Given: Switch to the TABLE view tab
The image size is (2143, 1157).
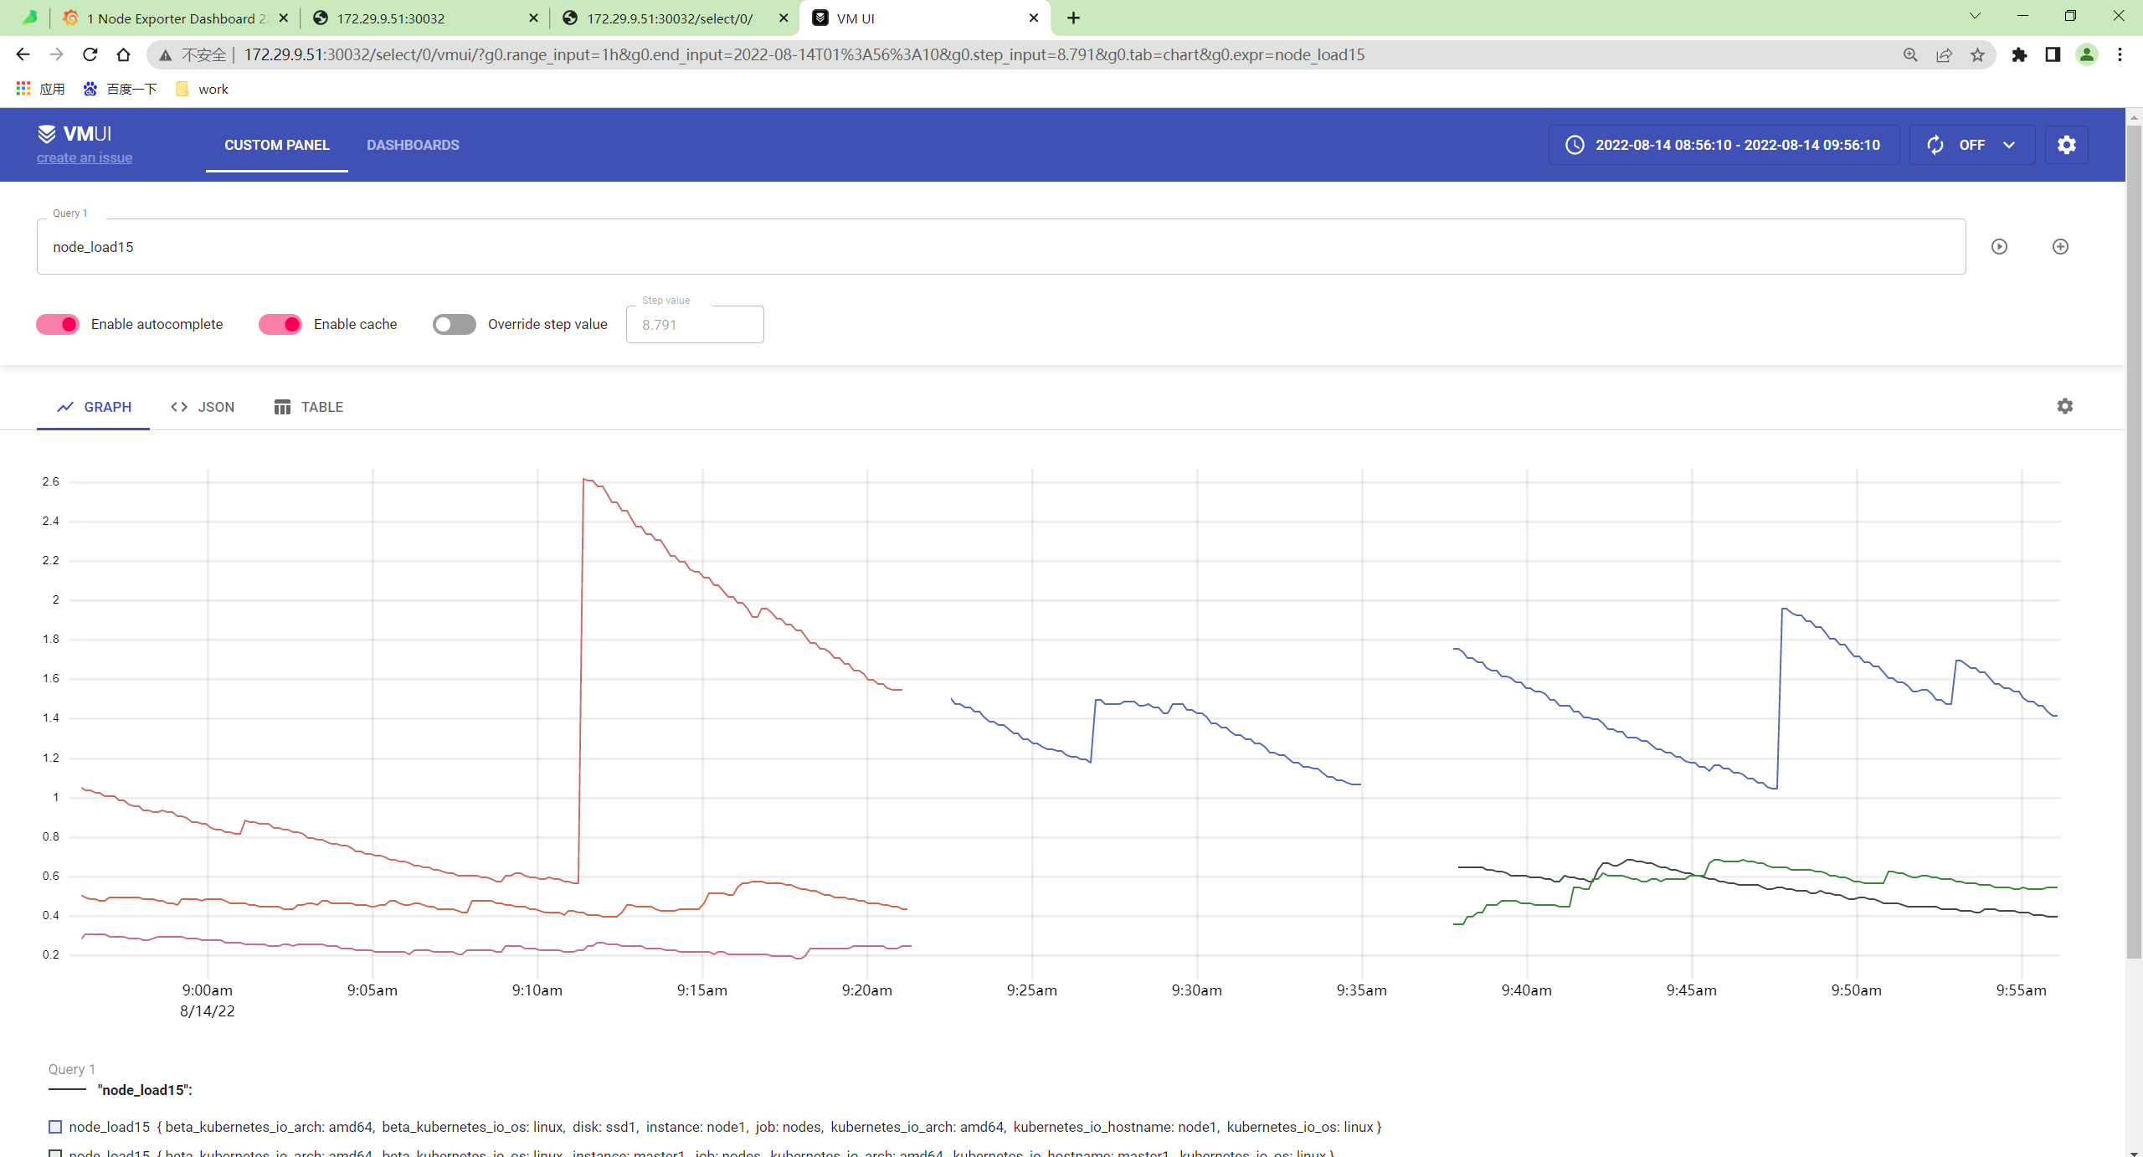Looking at the screenshot, I should tap(309, 407).
